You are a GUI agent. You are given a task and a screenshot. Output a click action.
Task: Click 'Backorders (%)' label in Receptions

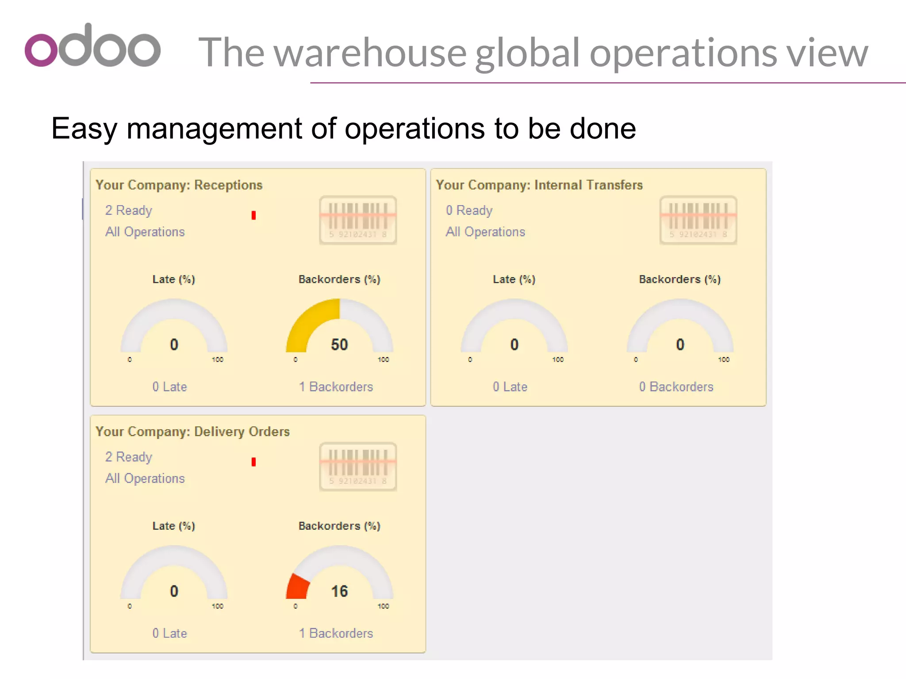point(339,279)
